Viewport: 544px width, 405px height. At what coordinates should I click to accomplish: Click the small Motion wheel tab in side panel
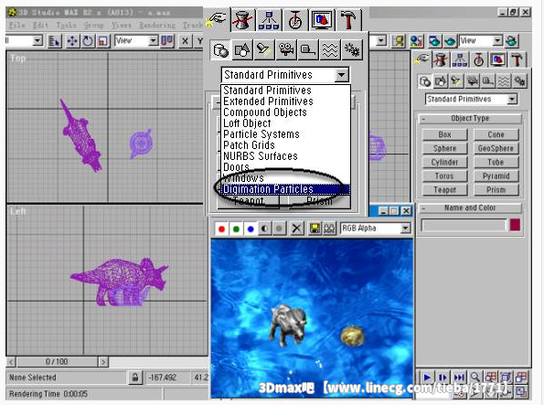point(479,59)
